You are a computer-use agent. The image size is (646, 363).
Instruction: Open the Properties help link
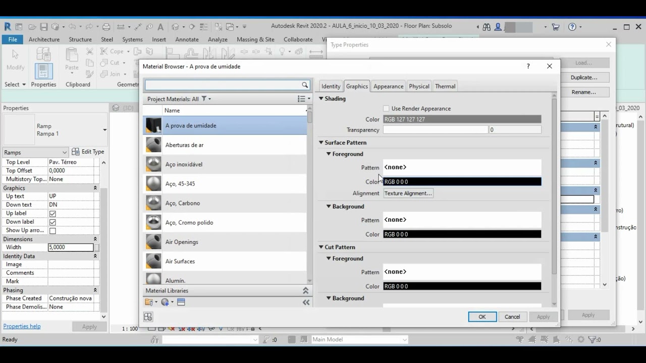click(x=22, y=326)
